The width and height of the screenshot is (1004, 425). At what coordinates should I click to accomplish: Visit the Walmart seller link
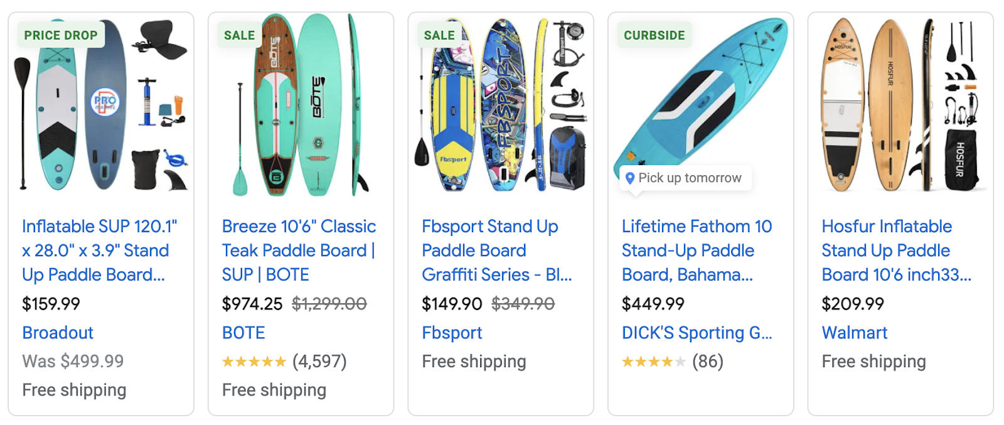pos(854,333)
